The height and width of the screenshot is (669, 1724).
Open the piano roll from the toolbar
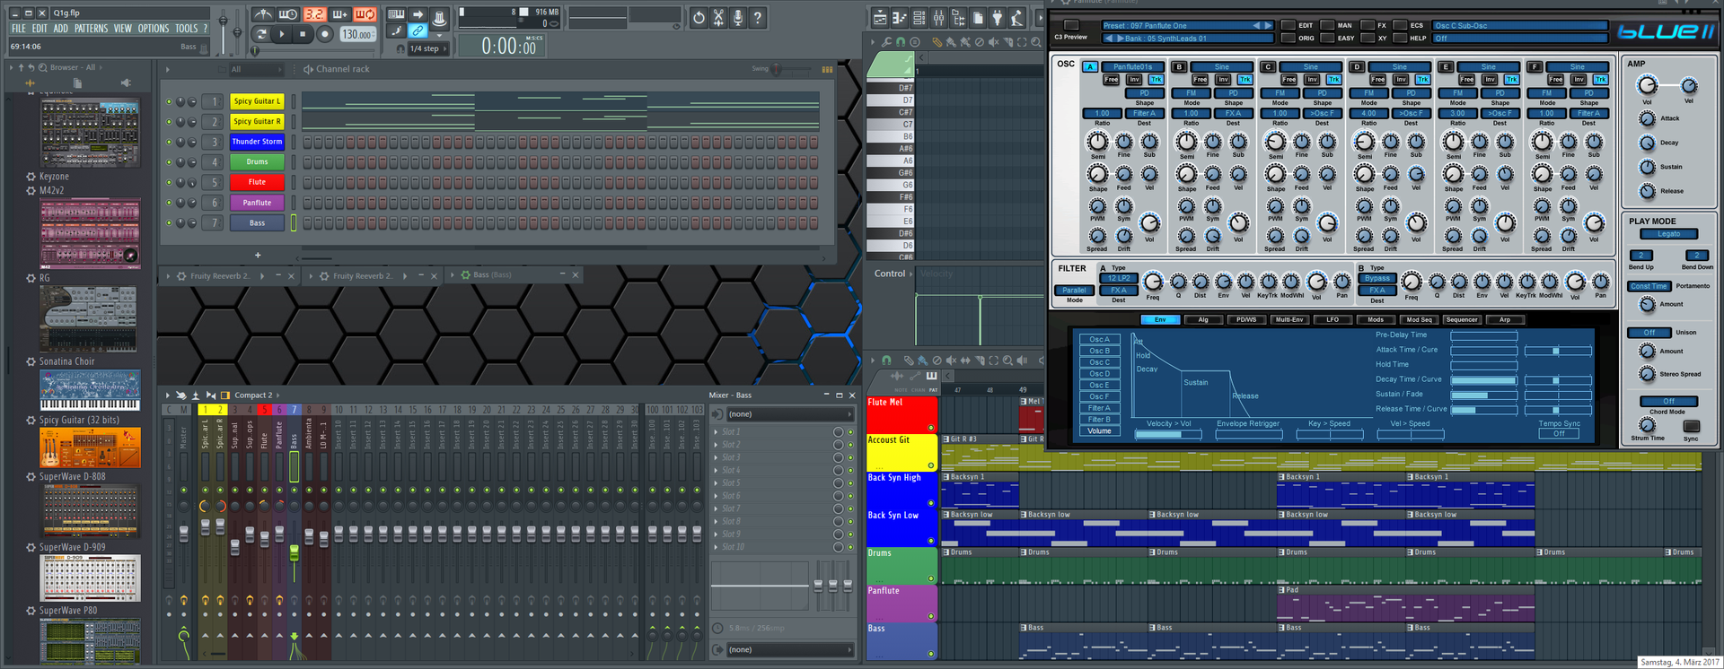pyautogui.click(x=900, y=17)
